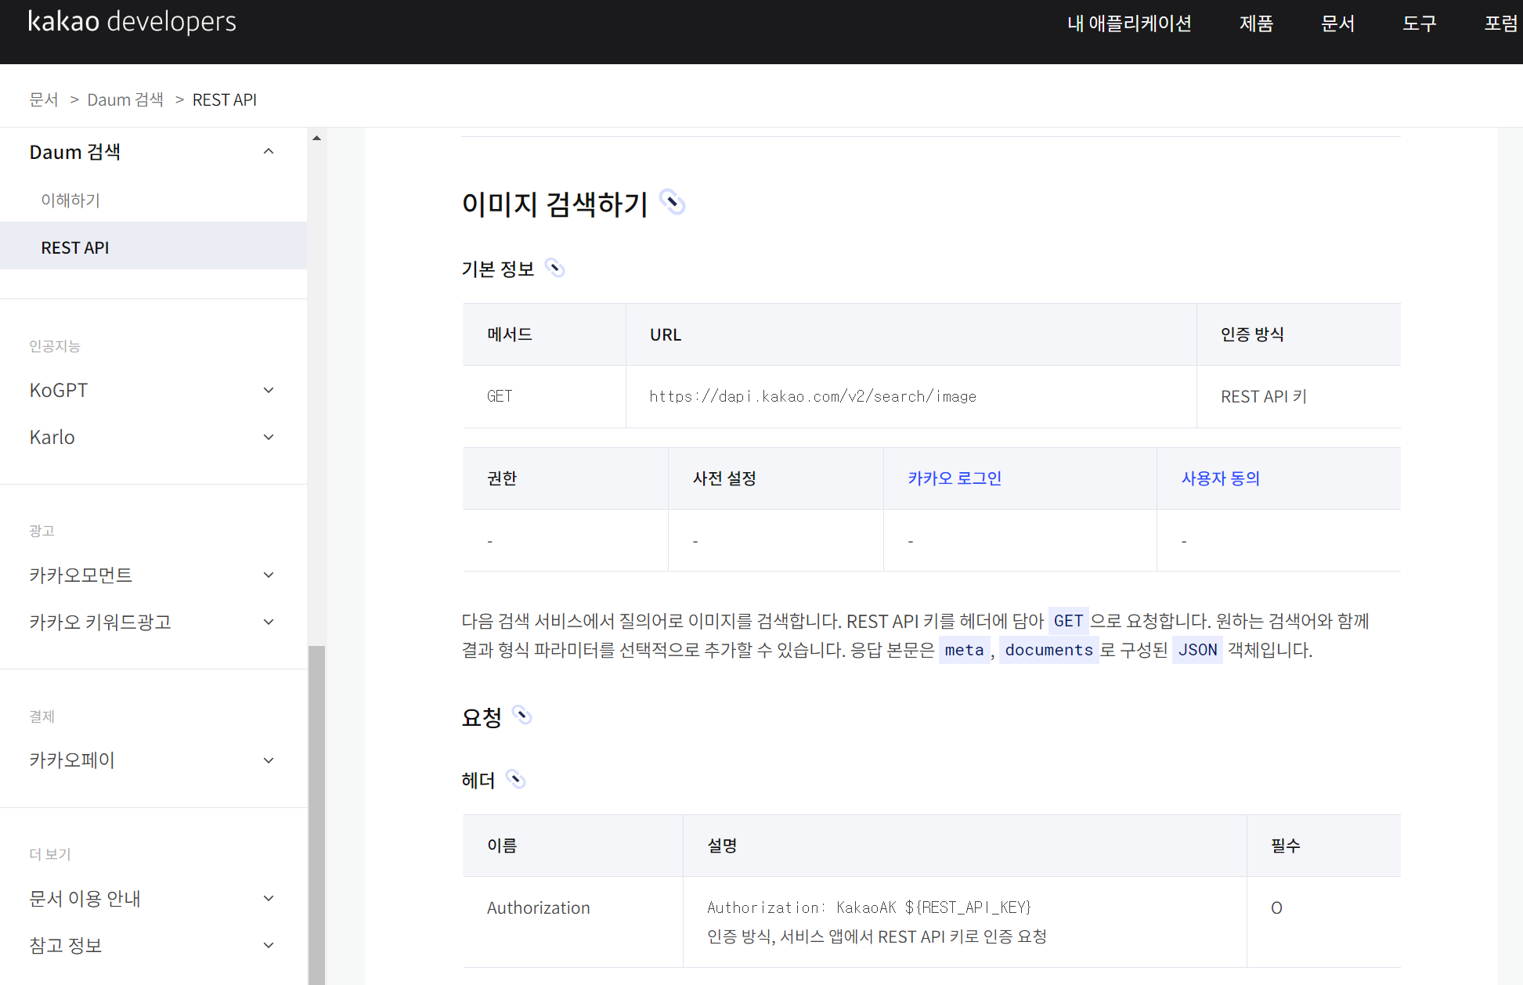Click anchor link icon next to 헤더

click(x=514, y=779)
